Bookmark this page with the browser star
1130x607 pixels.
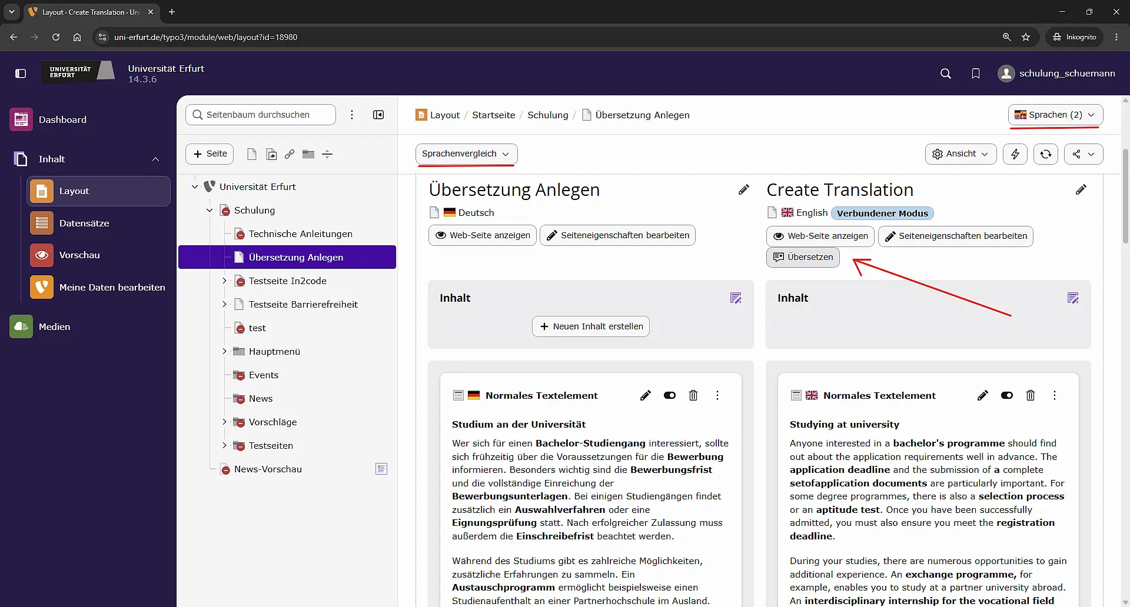point(1026,37)
